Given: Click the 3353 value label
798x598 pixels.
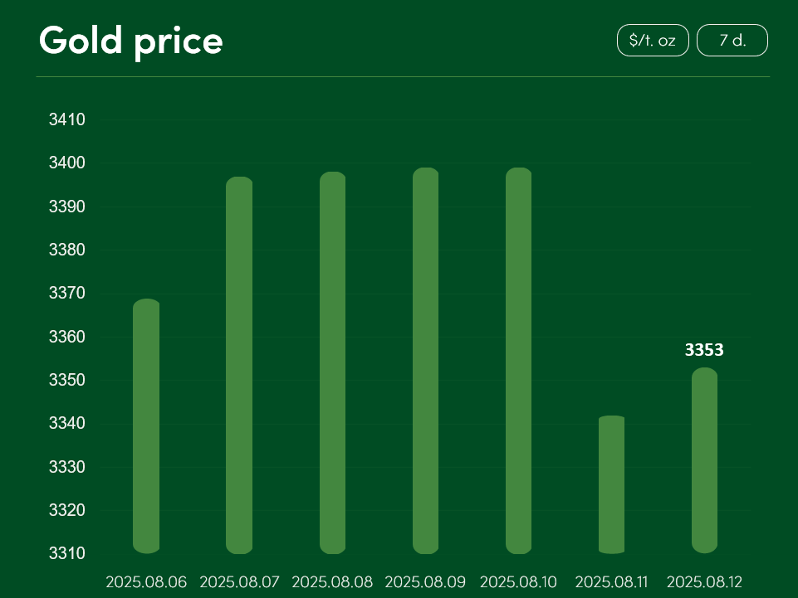Looking at the screenshot, I should click(x=704, y=350).
